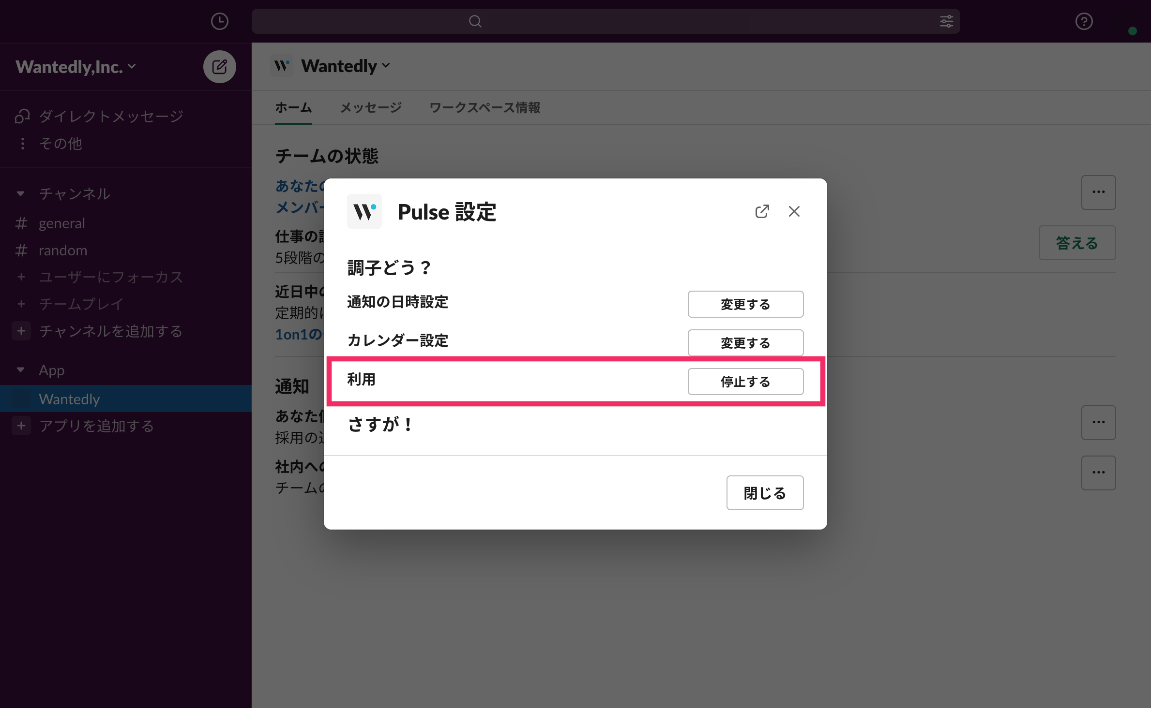The height and width of the screenshot is (708, 1151).
Task: Click the compose new message icon
Action: coord(219,67)
